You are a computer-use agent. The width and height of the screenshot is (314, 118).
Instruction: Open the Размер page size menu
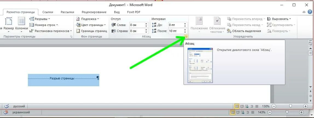click(x=8, y=24)
